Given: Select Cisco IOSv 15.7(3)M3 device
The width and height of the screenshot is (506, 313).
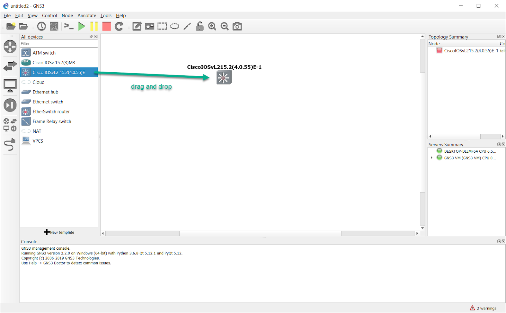Looking at the screenshot, I should (59, 63).
